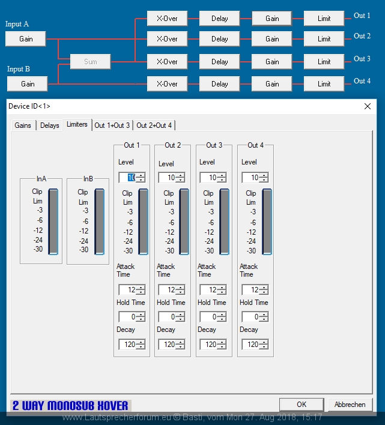Click the Out 1 Hold Time spinner

pyautogui.click(x=140, y=317)
